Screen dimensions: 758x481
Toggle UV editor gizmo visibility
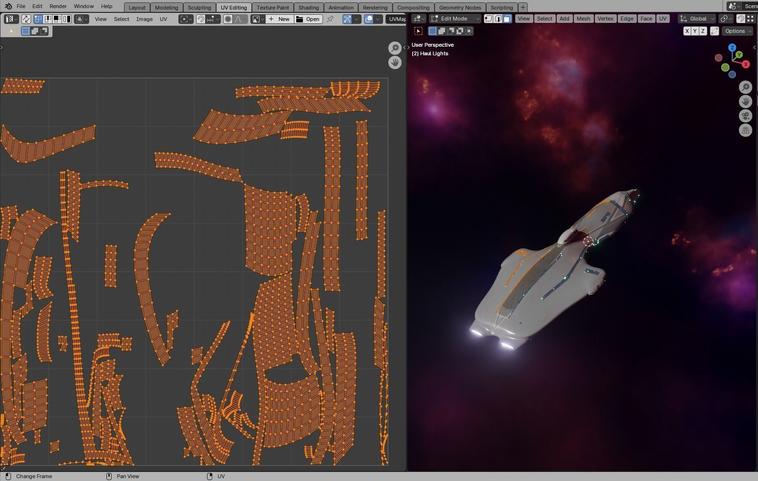click(x=347, y=19)
